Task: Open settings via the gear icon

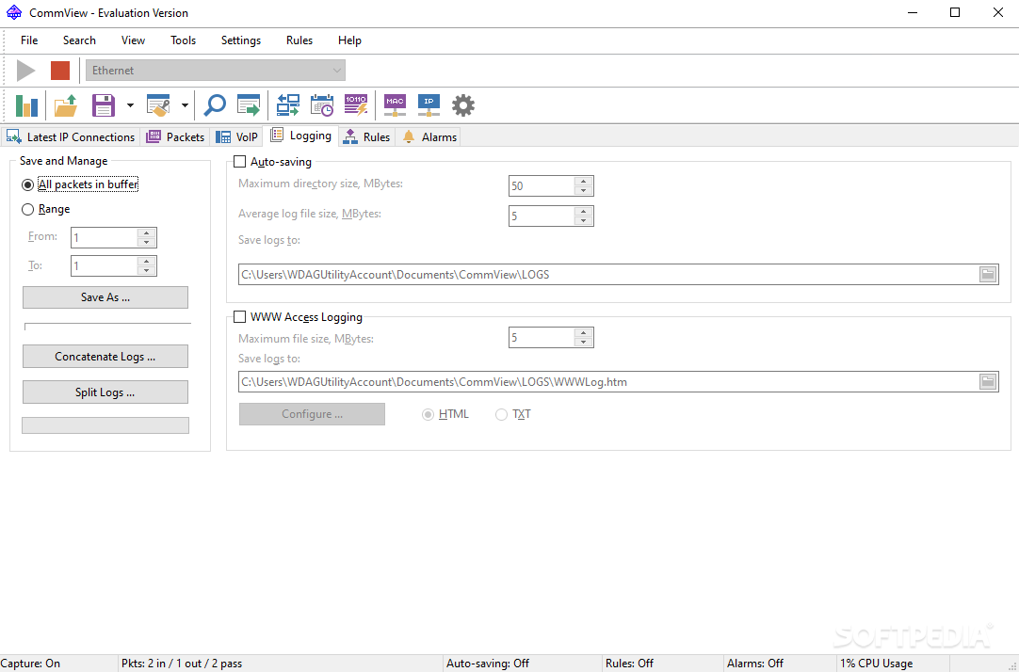Action: [x=463, y=105]
